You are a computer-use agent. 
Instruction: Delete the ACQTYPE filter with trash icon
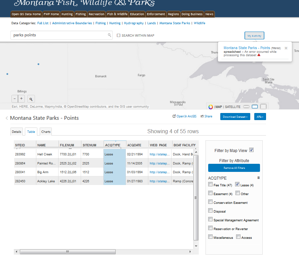pos(258,178)
